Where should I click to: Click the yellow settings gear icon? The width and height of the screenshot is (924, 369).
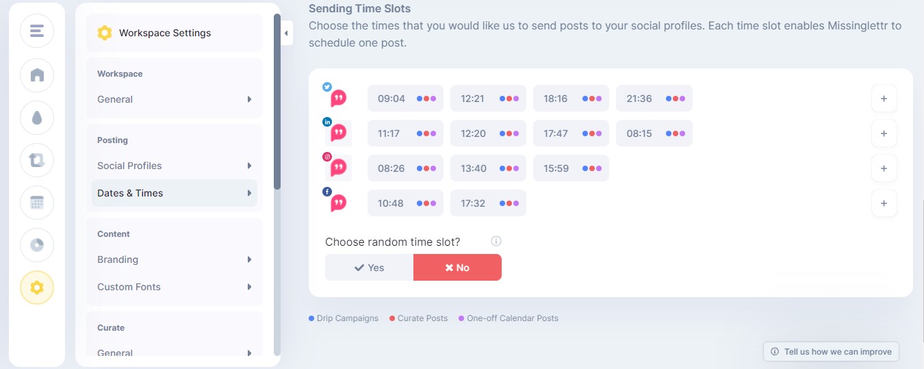coord(37,288)
